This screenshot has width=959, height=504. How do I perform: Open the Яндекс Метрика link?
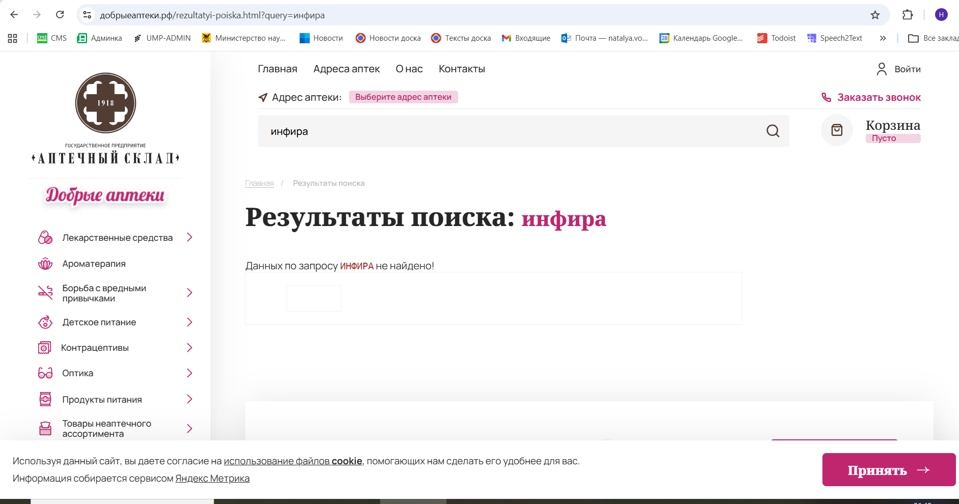click(x=212, y=479)
